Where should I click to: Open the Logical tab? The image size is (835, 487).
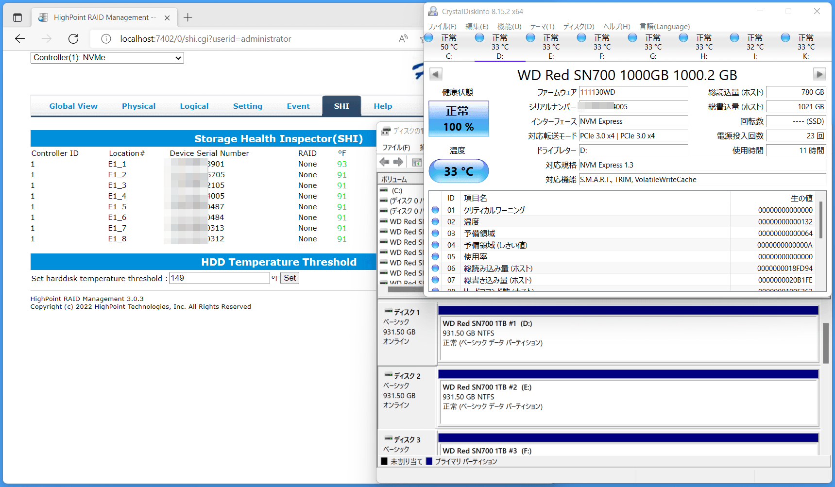(x=194, y=106)
